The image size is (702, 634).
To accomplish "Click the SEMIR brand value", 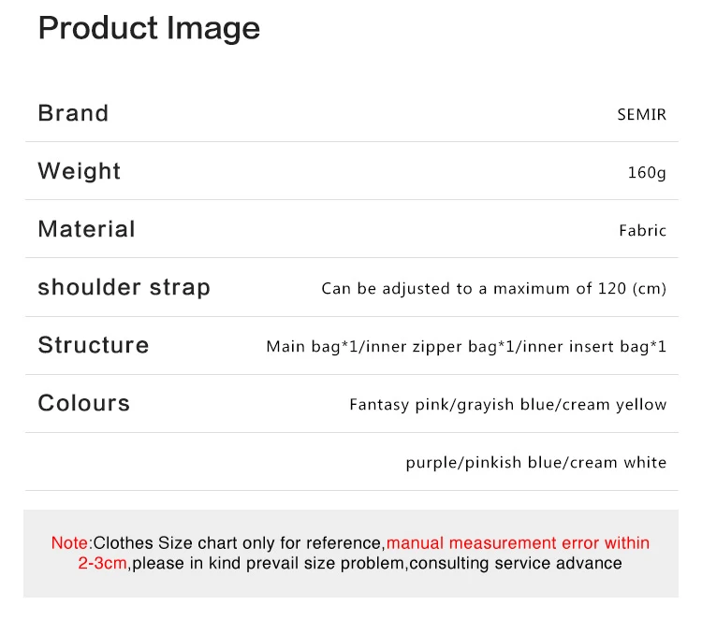I will (x=641, y=115).
